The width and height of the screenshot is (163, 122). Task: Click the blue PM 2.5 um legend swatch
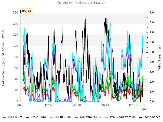[x=28, y=117]
